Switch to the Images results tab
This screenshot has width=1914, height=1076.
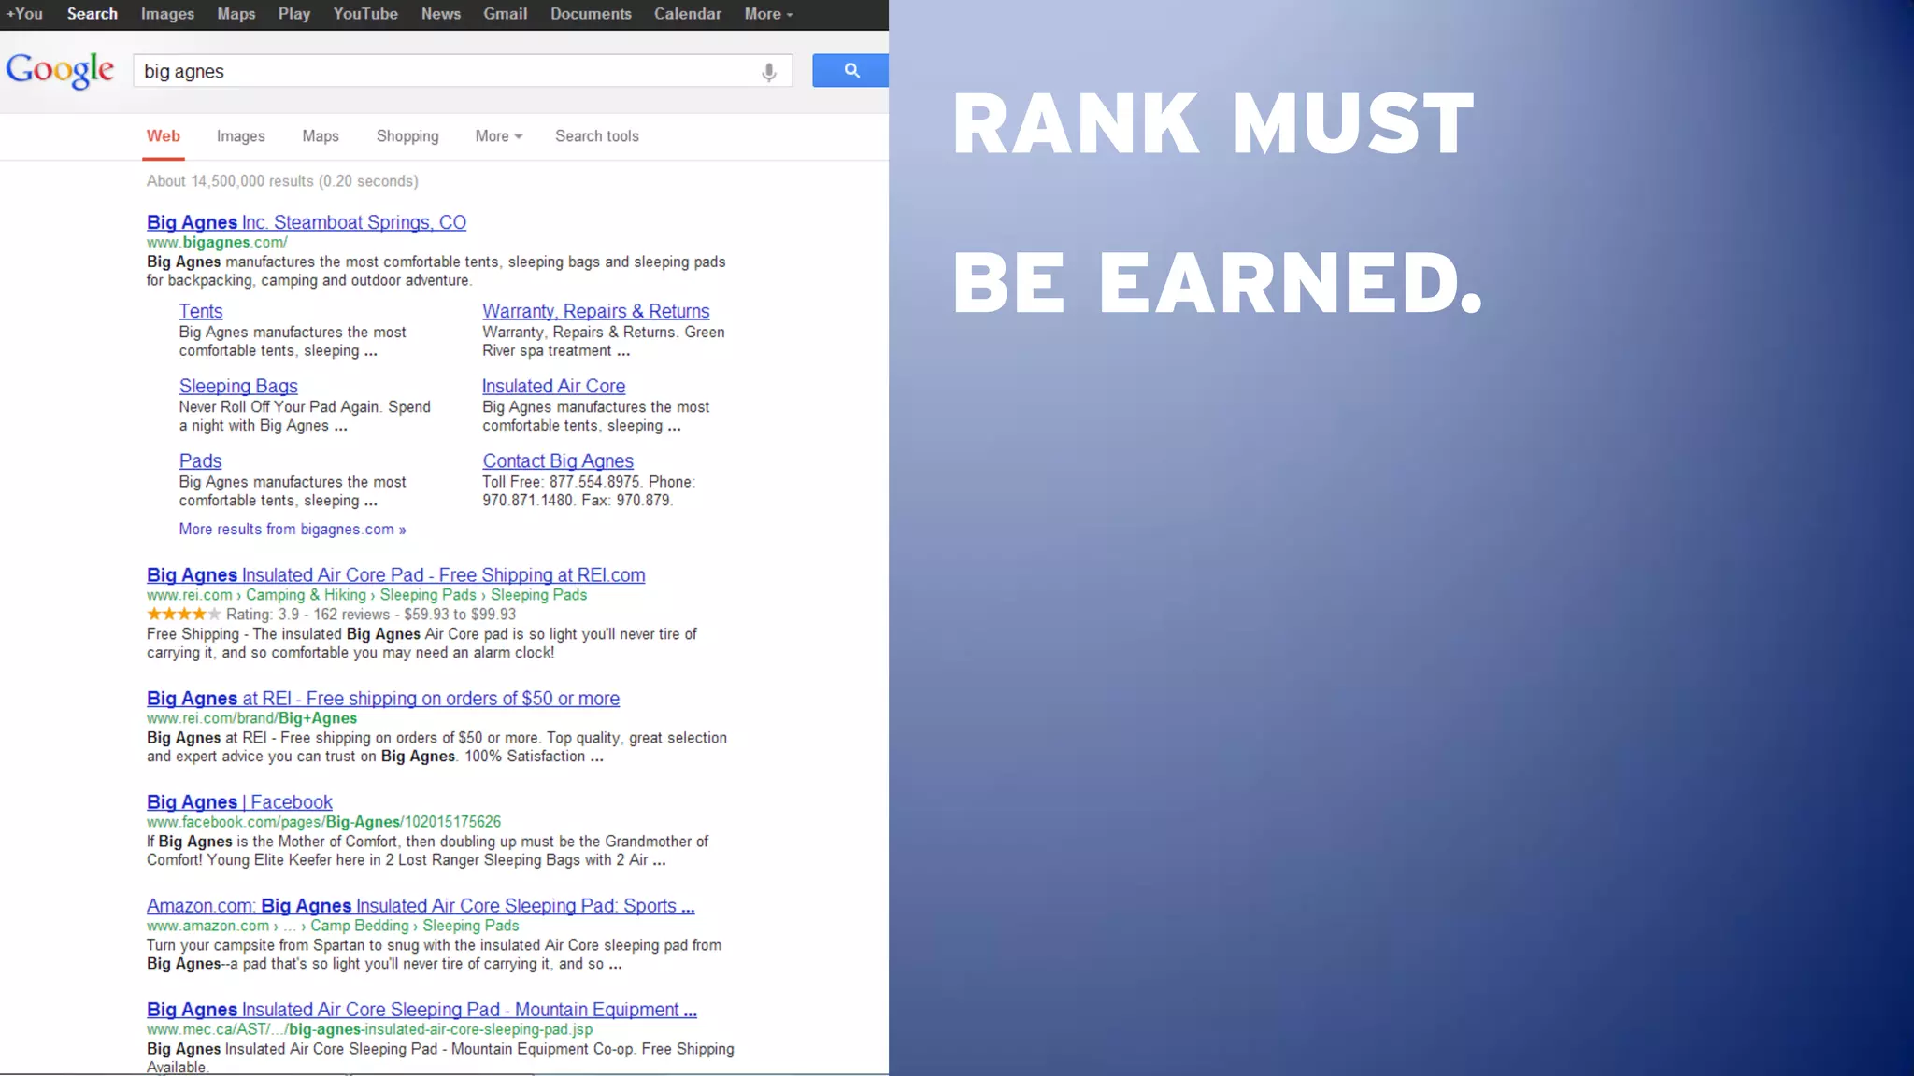[x=241, y=136]
